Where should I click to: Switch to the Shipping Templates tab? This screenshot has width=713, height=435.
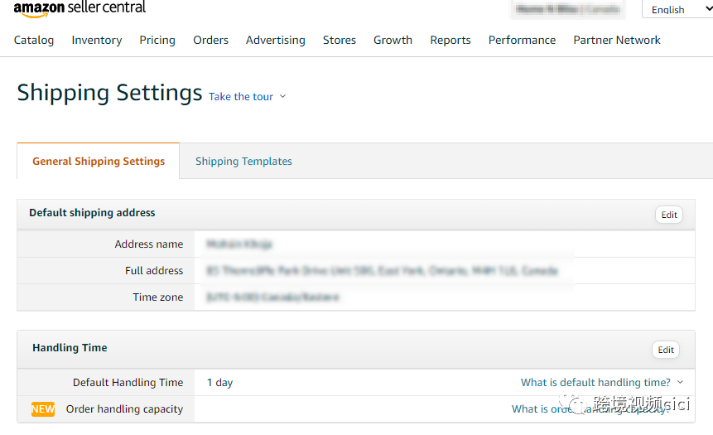pyautogui.click(x=243, y=161)
